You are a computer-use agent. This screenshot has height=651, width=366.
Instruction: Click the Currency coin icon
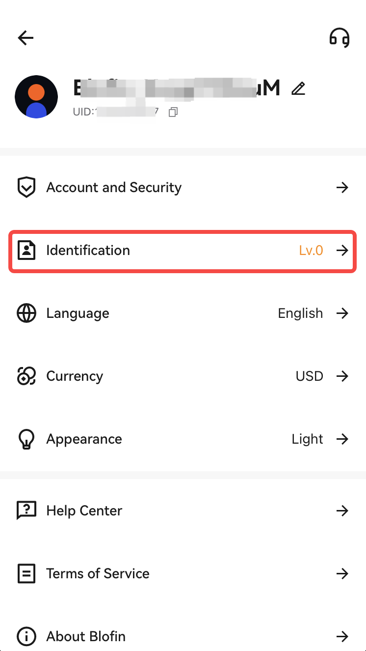26,376
